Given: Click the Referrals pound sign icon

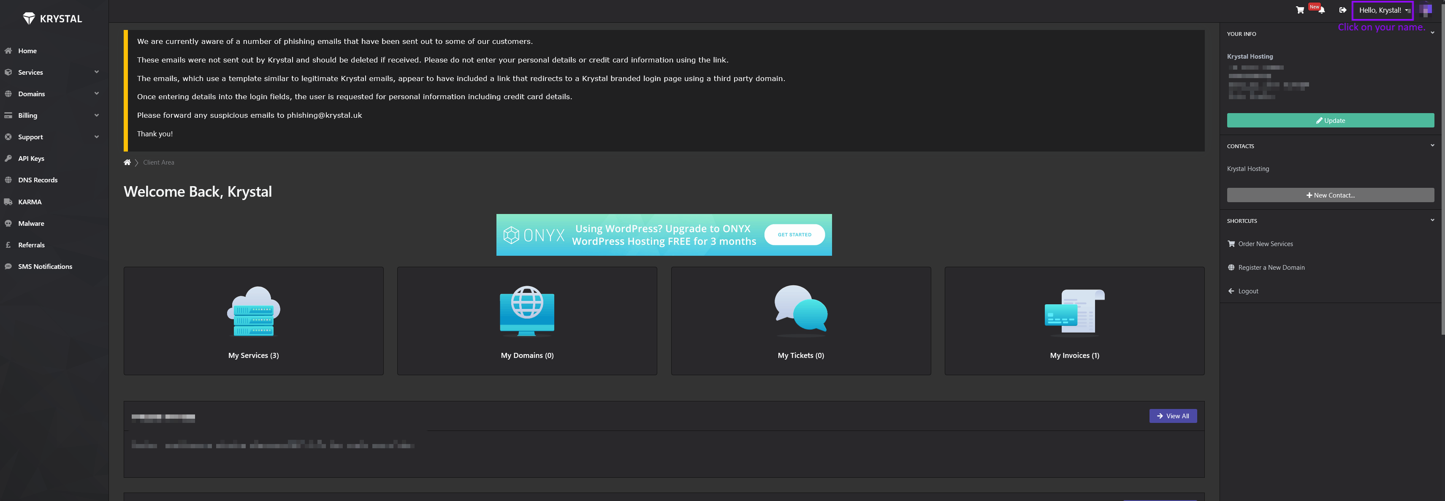Looking at the screenshot, I should [8, 245].
